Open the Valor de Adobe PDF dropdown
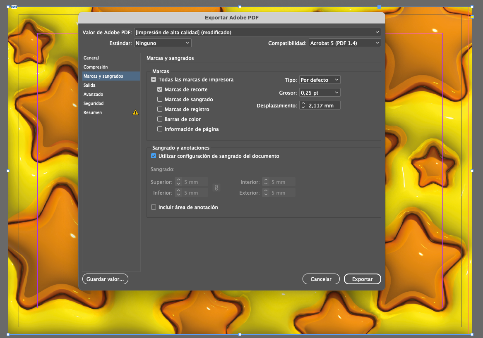This screenshot has height=338, width=483. coord(257,32)
